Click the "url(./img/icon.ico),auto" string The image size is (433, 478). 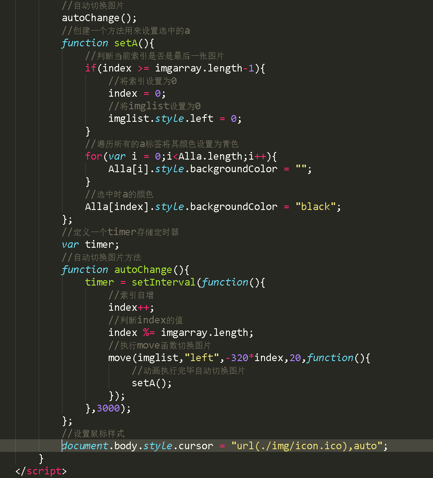pos(307,446)
